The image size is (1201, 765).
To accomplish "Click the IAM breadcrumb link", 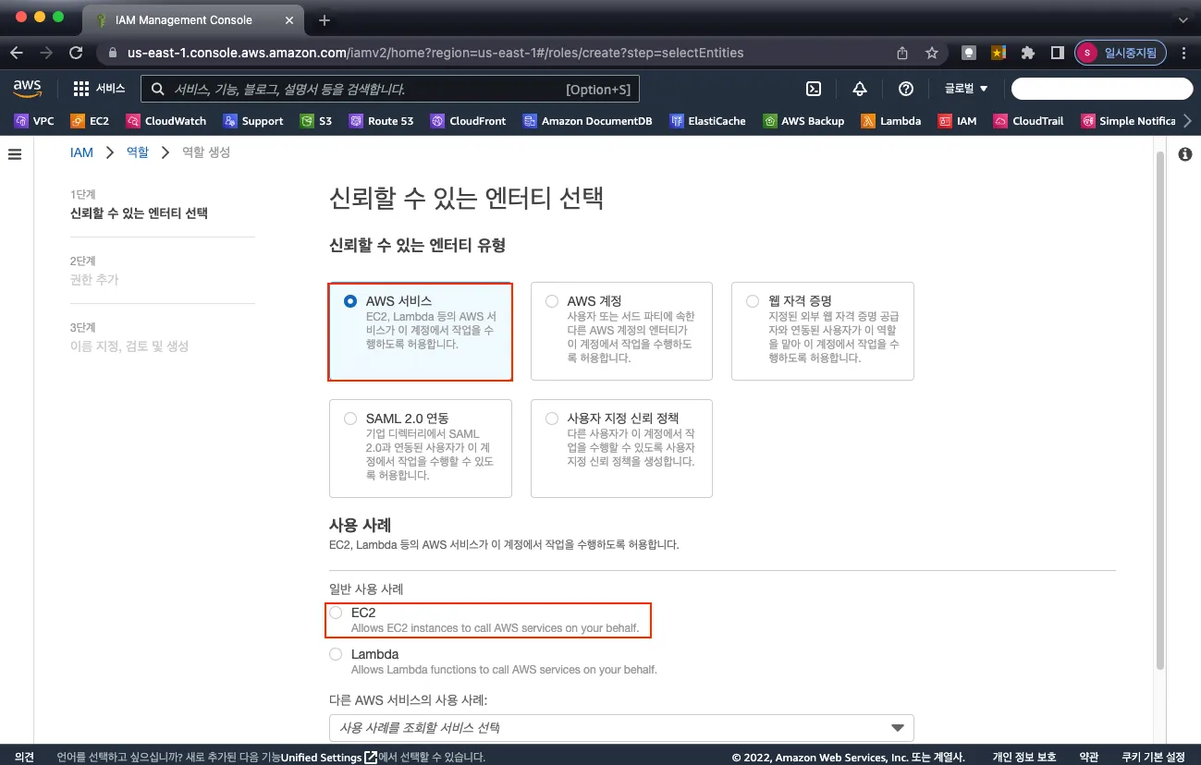I will pyautogui.click(x=81, y=152).
